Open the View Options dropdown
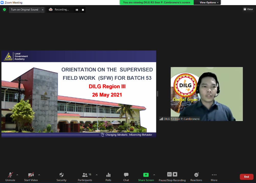256x183 pixels. (209, 3)
